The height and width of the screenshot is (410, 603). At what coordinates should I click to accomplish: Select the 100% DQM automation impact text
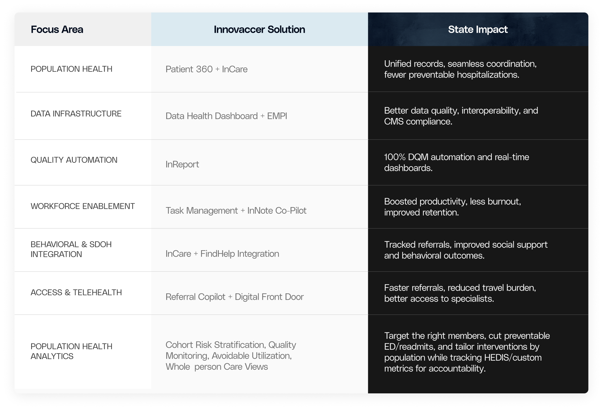(456, 162)
